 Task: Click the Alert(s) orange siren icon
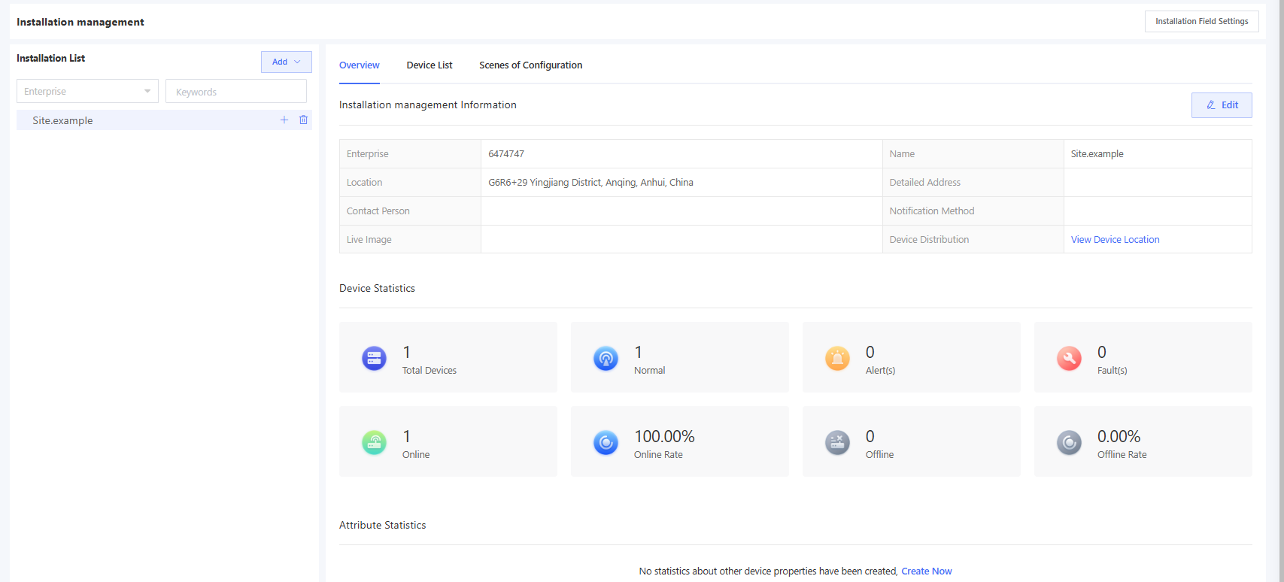837,359
